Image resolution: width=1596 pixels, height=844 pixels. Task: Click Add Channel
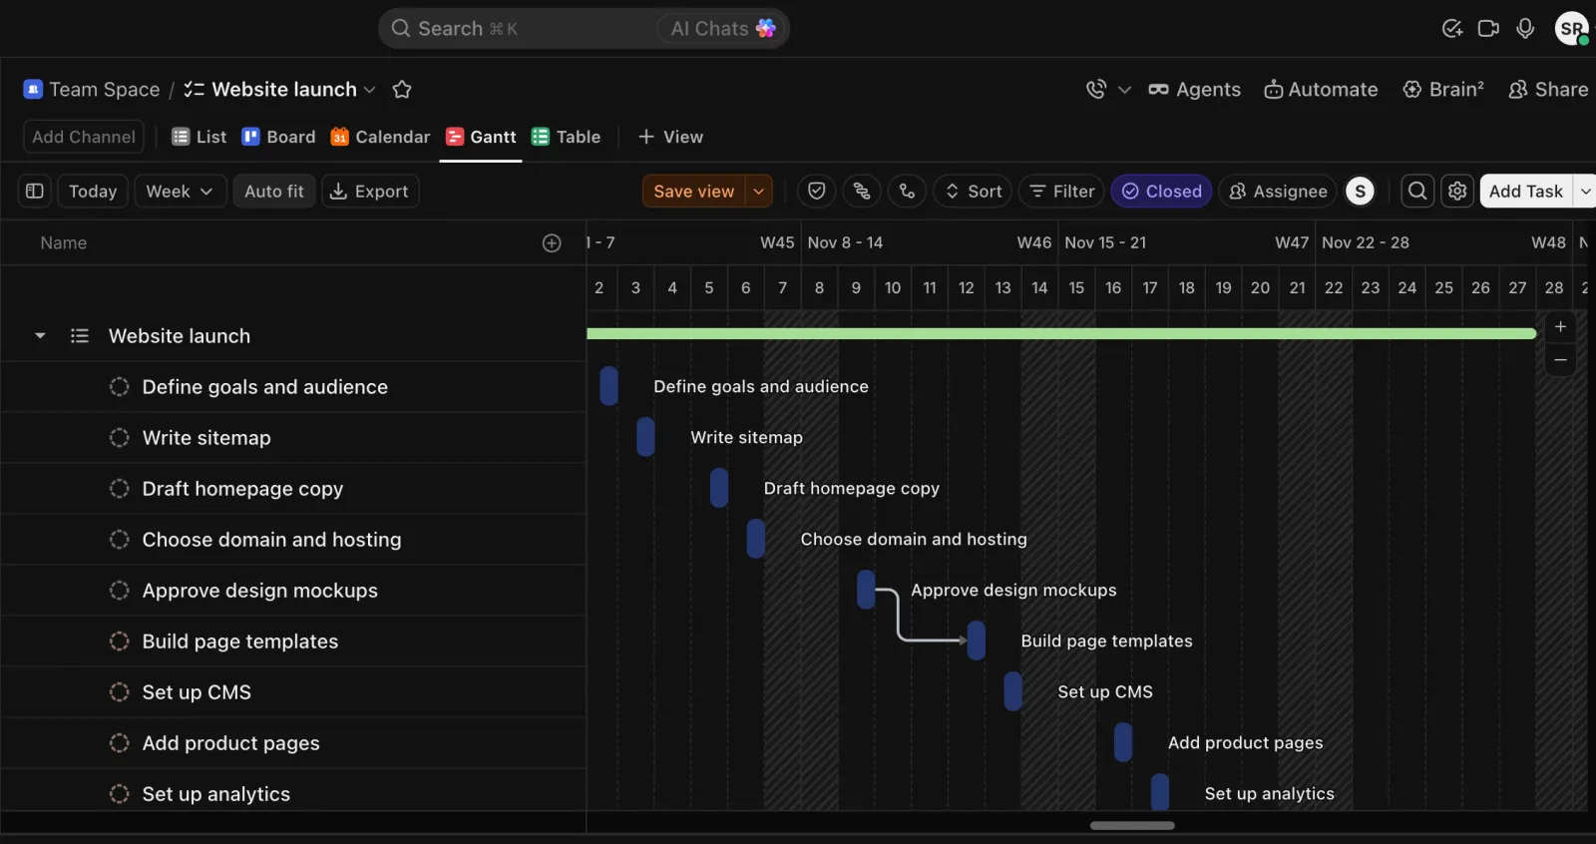click(x=84, y=137)
